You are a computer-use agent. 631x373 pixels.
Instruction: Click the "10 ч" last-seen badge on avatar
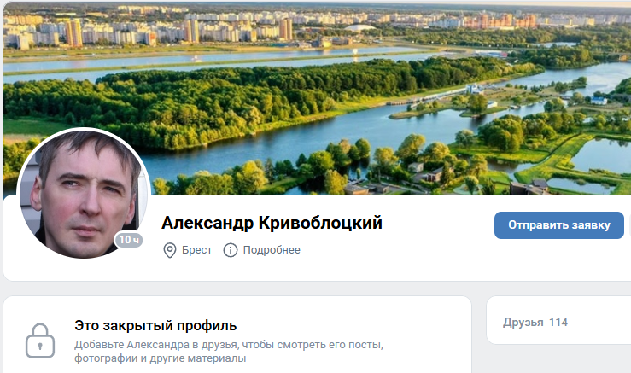pyautogui.click(x=129, y=240)
